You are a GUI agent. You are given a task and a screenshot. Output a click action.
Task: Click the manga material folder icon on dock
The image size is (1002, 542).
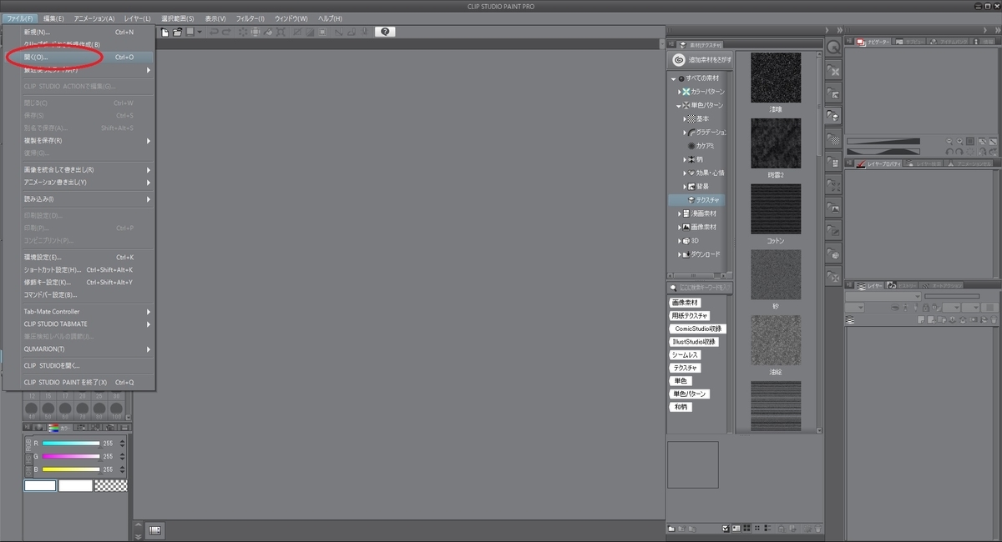click(x=833, y=163)
